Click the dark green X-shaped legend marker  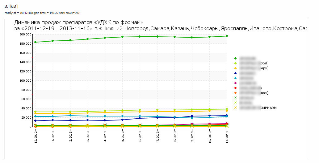click(x=236, y=98)
